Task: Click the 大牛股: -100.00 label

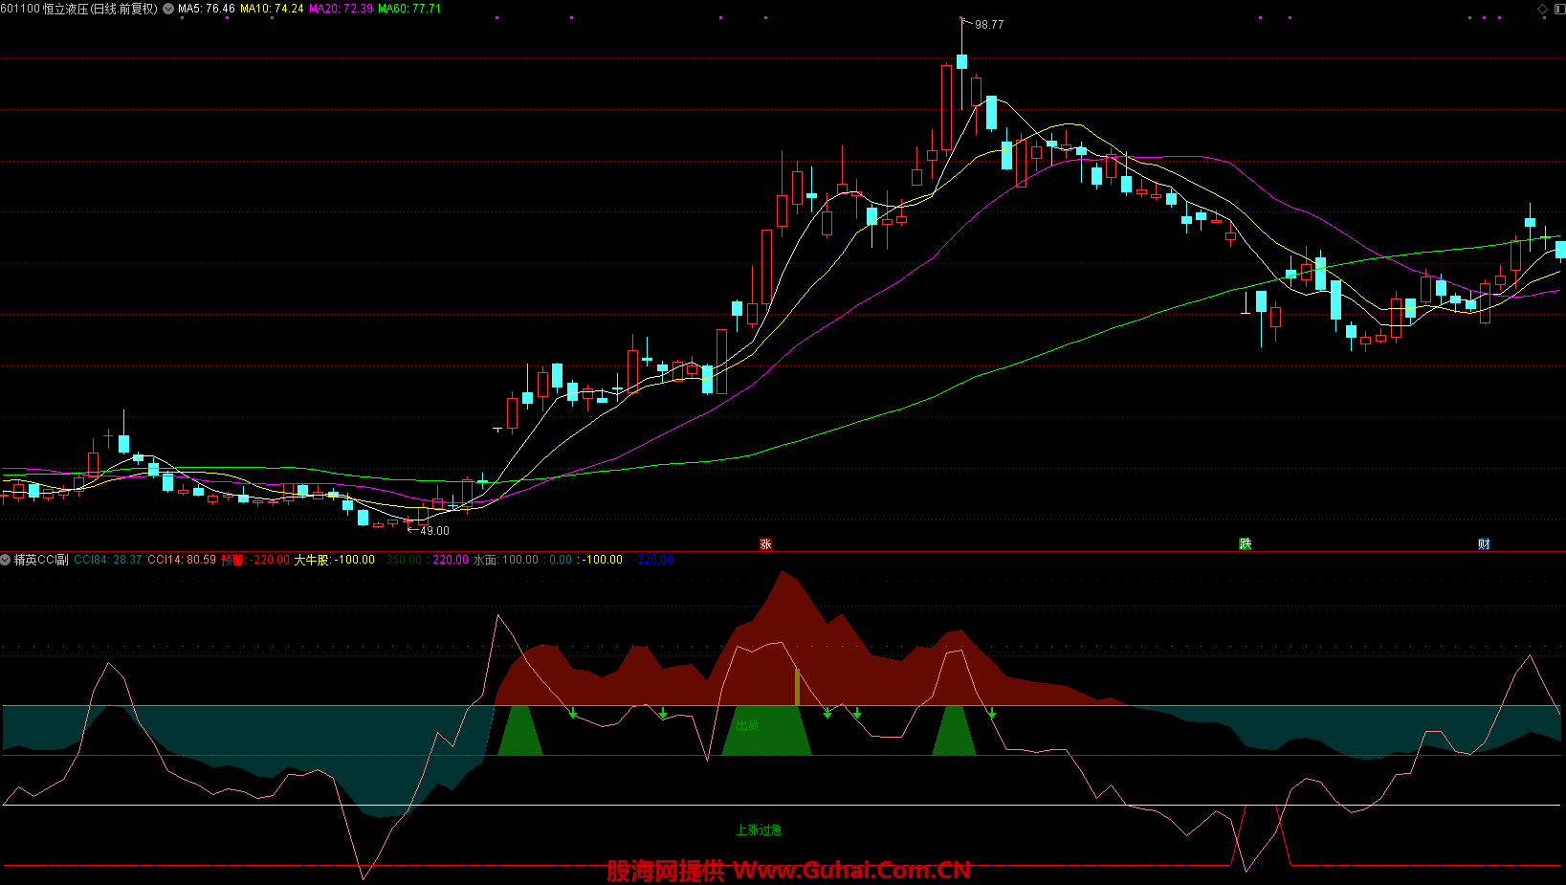Action: [x=334, y=560]
